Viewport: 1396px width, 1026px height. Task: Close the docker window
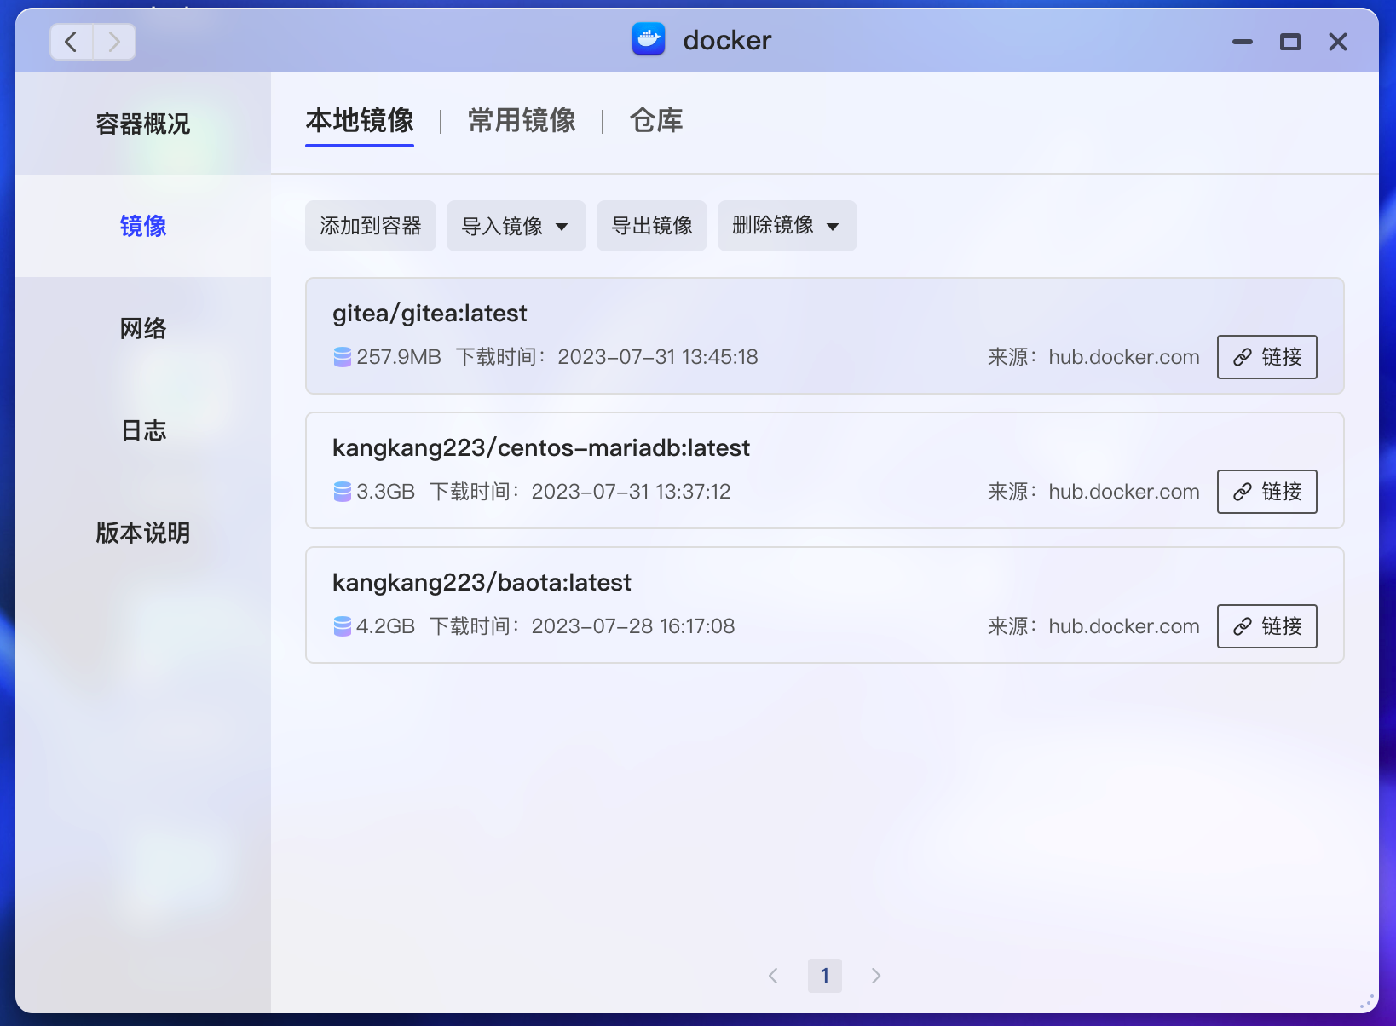(1338, 42)
